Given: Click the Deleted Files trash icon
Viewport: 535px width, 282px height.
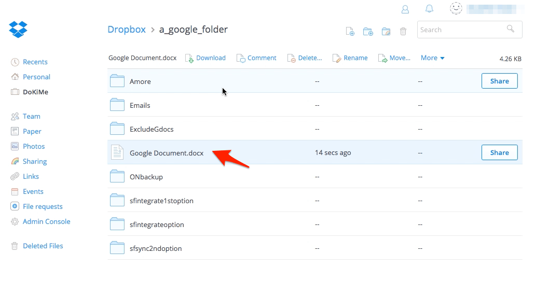Looking at the screenshot, I should click(15, 246).
